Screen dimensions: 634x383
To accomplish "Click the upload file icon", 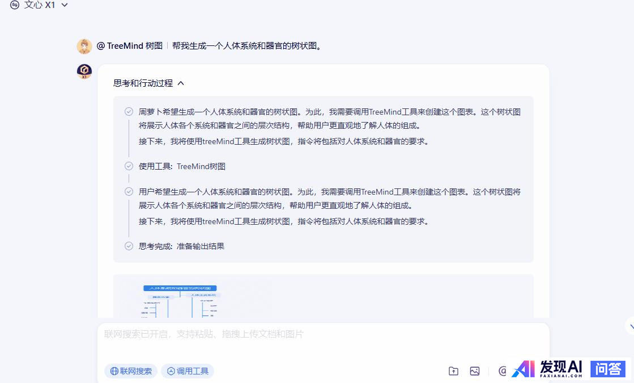I will pos(453,371).
